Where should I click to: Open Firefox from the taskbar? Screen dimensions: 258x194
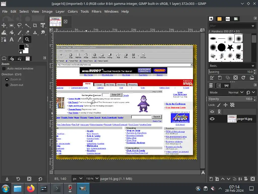[30, 188]
